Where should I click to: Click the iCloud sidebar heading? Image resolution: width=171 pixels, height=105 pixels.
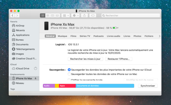pyautogui.click(x=13, y=64)
